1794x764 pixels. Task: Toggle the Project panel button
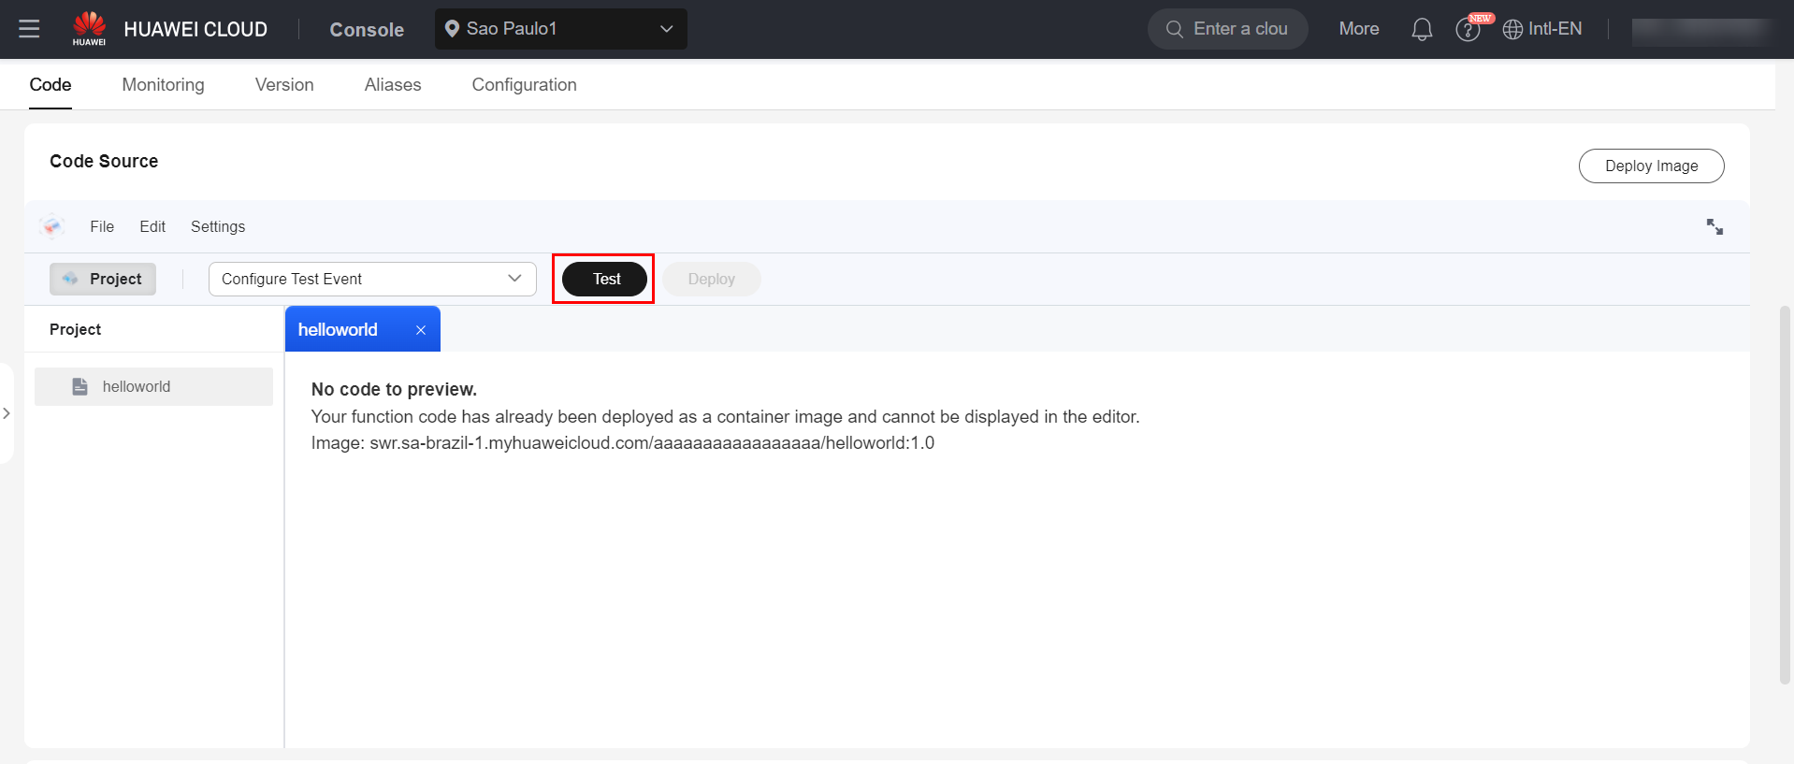103,279
